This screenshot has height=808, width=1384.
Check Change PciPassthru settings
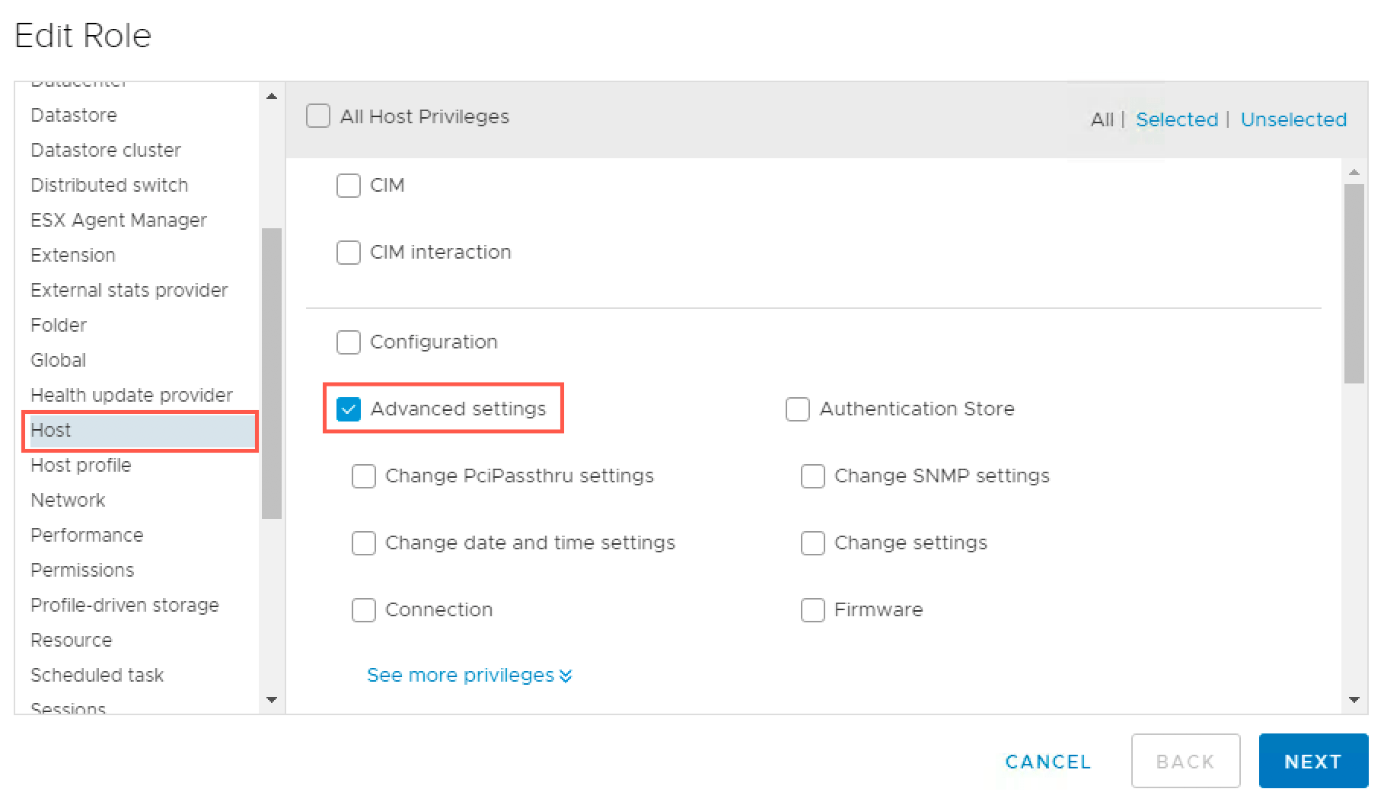coord(363,476)
